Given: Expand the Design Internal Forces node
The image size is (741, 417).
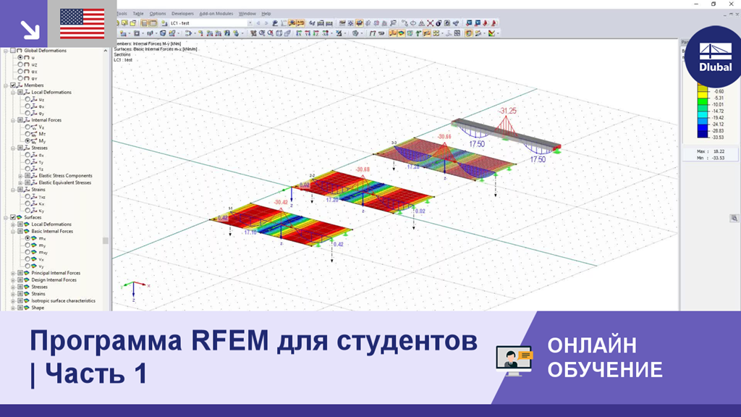Looking at the screenshot, I should [x=13, y=280].
